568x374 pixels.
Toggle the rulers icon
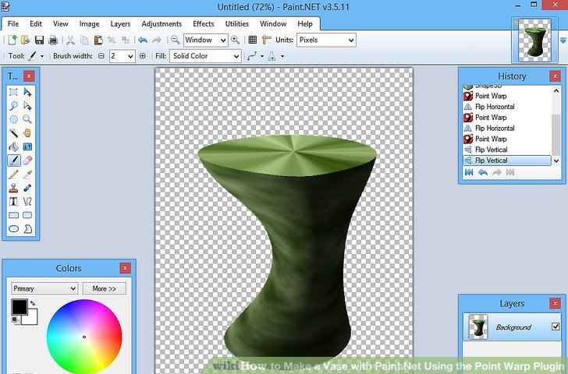(x=268, y=41)
